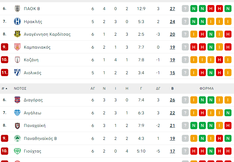Click the ΑΓ matches played column header
Image resolution: width=234 pixels, height=162 pixels.
tap(93, 88)
